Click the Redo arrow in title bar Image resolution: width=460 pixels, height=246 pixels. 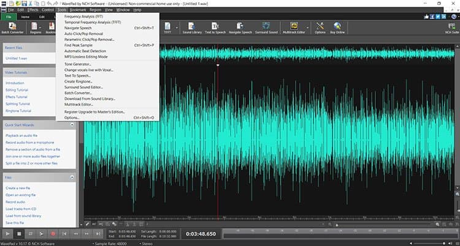click(x=55, y=4)
